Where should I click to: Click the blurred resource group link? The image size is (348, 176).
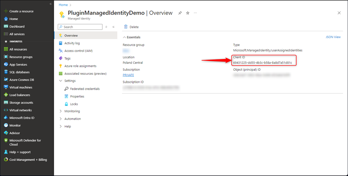pyautogui.click(x=126, y=51)
